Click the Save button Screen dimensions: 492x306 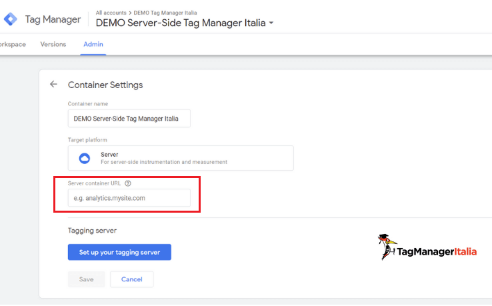pyautogui.click(x=86, y=279)
